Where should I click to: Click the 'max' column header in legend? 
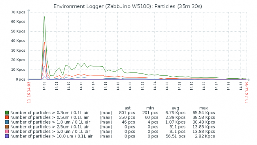tap(204, 108)
